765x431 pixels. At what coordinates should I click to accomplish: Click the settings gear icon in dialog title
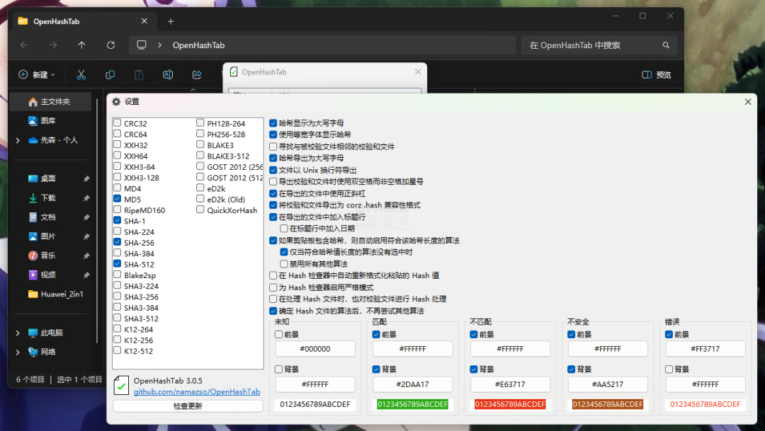click(x=116, y=101)
